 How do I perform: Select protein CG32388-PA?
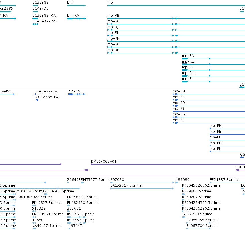(x=47, y=97)
